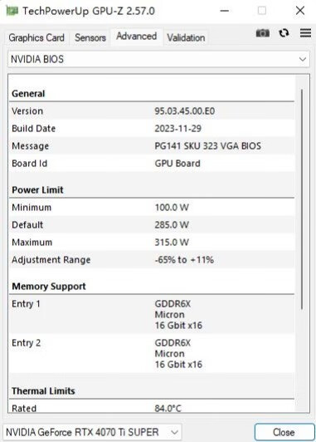Switch to the Graphics Card tab
The width and height of the screenshot is (316, 442).
[36, 37]
